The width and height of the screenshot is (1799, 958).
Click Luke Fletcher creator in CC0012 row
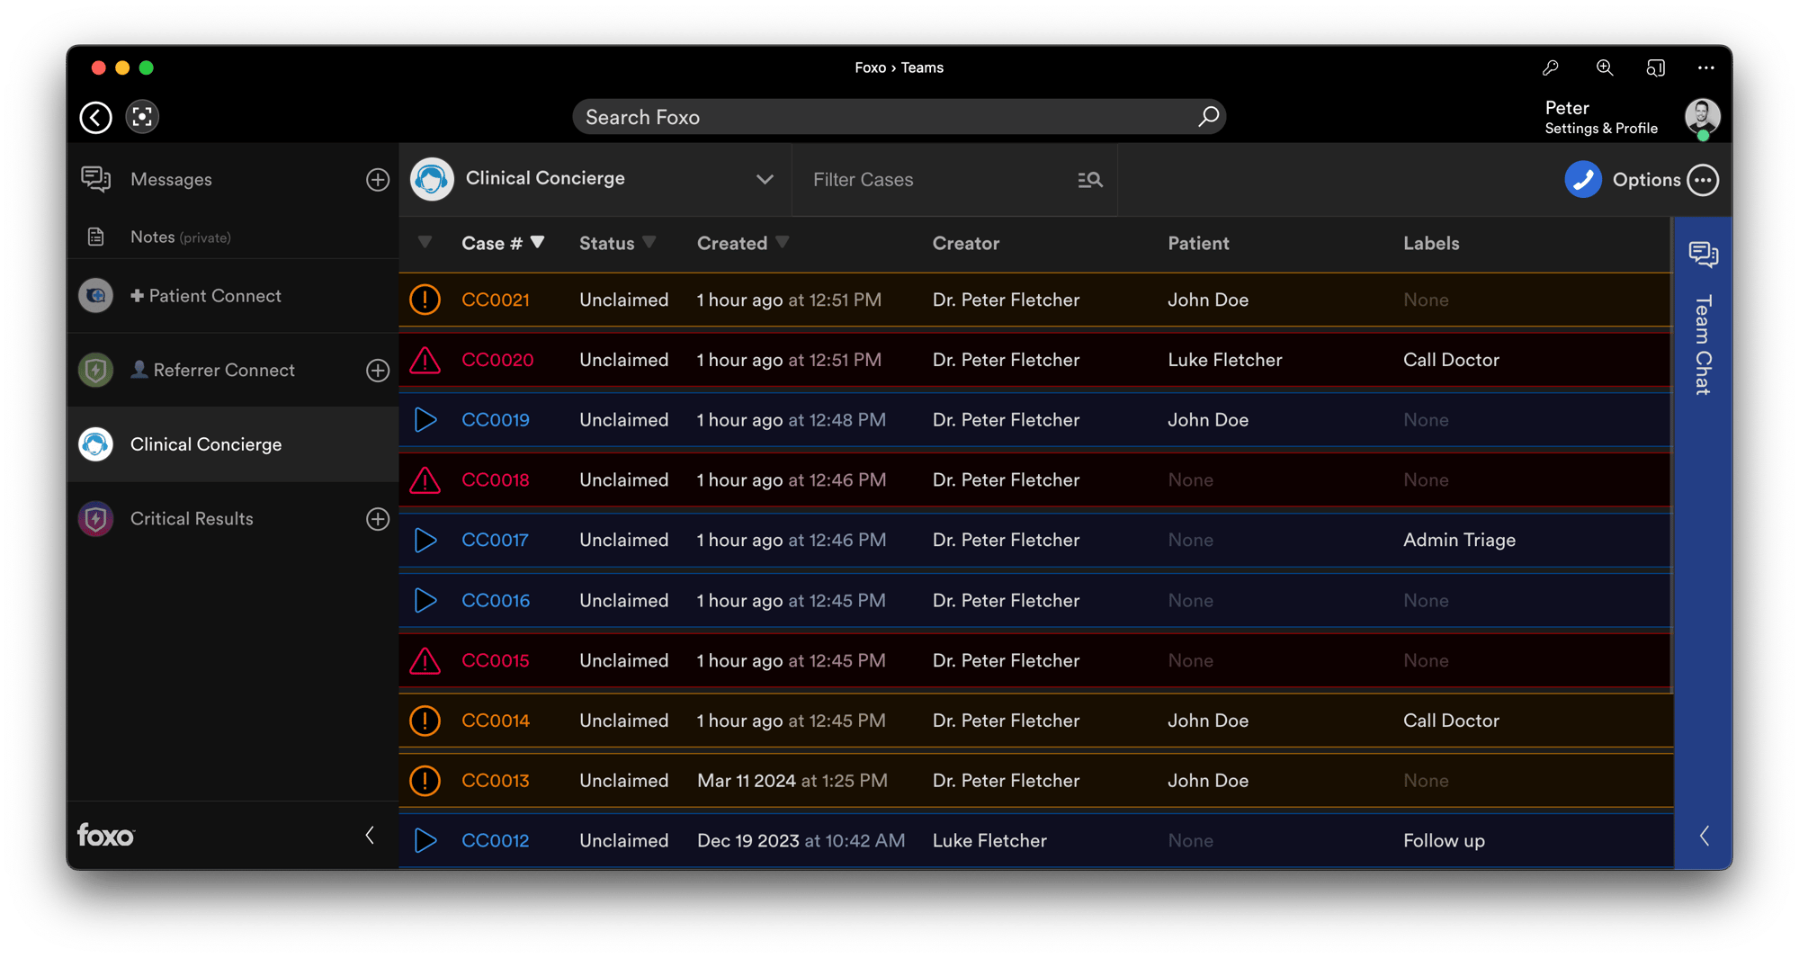[989, 841]
